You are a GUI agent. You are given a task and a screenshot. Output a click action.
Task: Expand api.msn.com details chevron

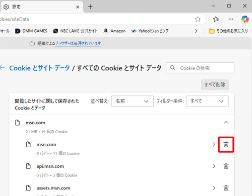pyautogui.click(x=214, y=166)
